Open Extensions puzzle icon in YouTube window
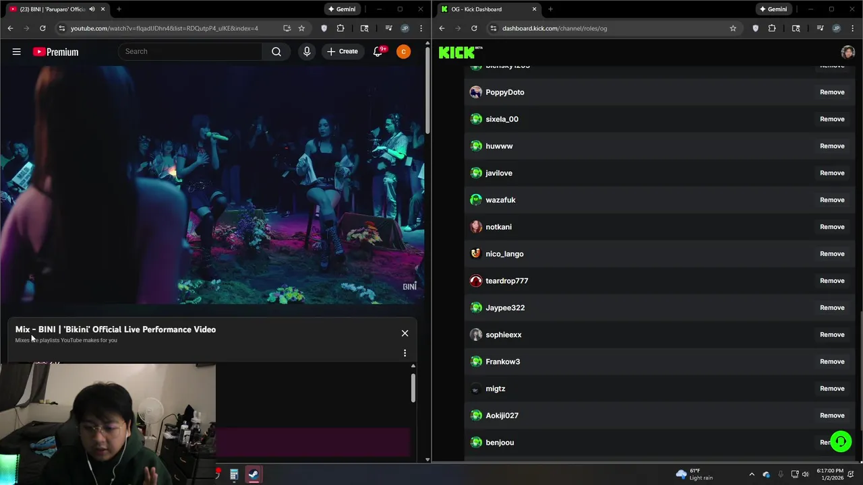The image size is (863, 485). (340, 28)
